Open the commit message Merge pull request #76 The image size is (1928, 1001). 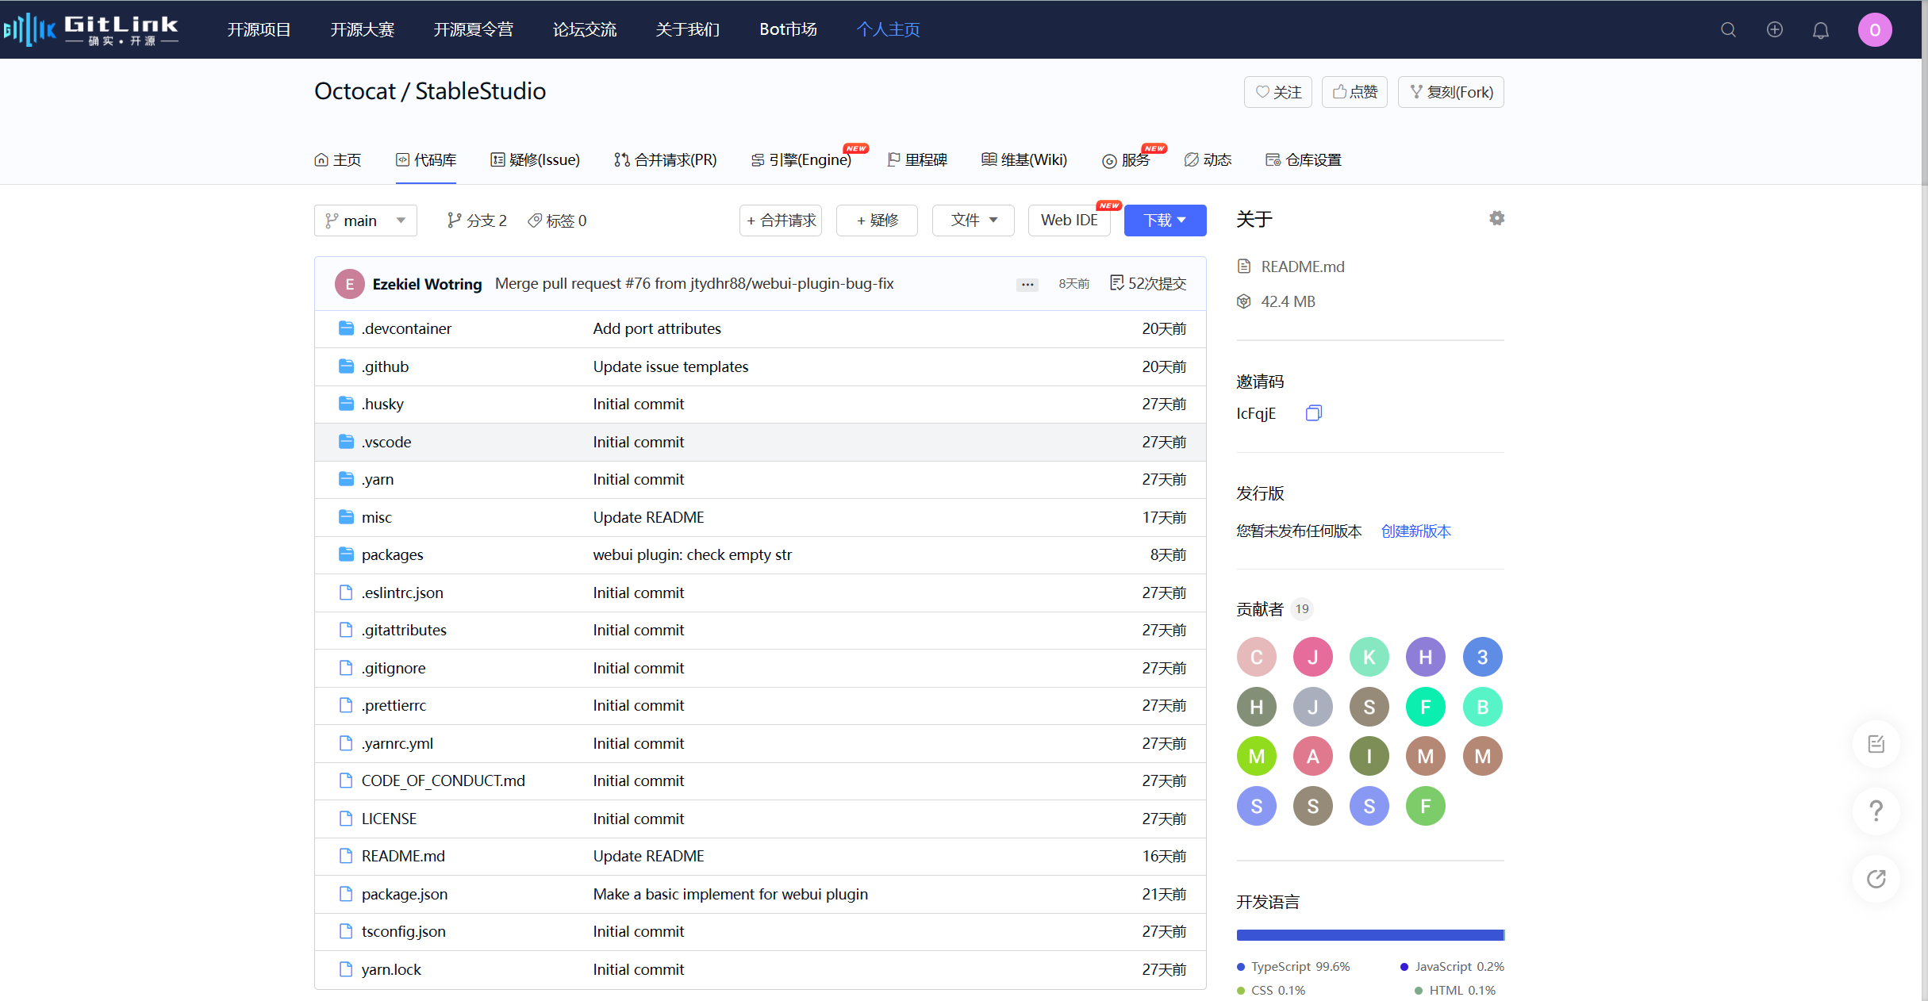pos(694,283)
